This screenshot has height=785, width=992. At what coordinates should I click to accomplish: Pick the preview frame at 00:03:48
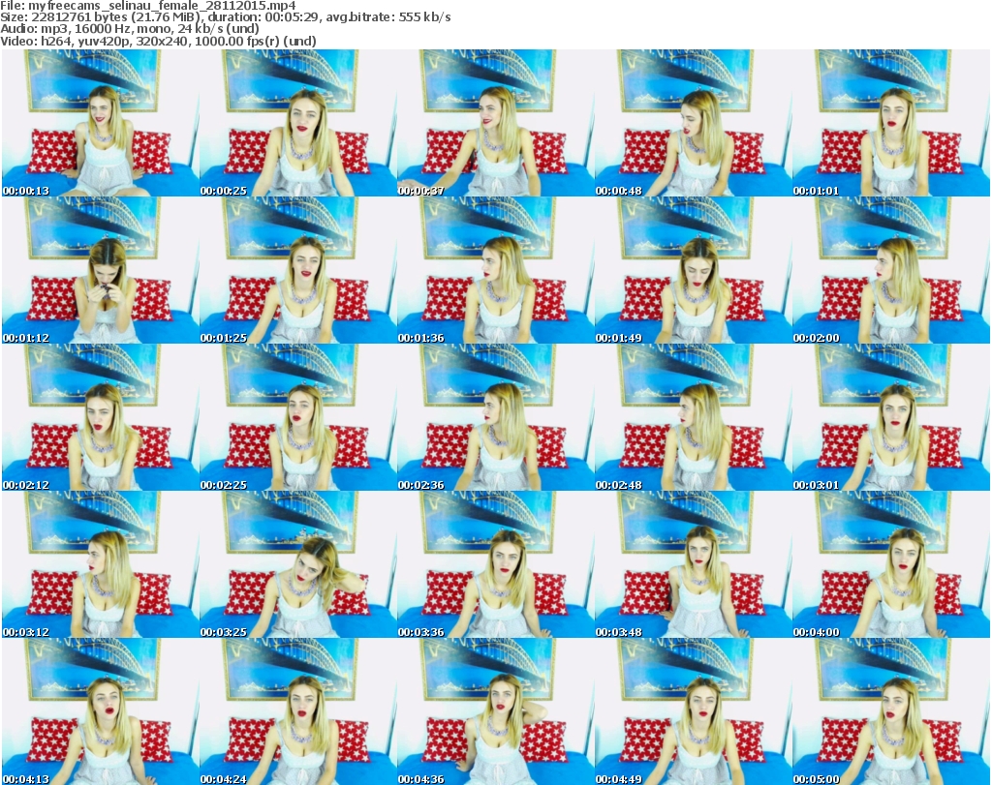[x=694, y=564]
